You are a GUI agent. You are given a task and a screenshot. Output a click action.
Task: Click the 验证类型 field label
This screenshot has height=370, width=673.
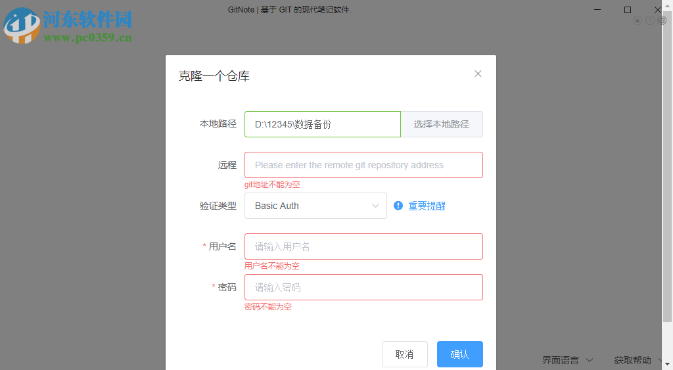[218, 206]
